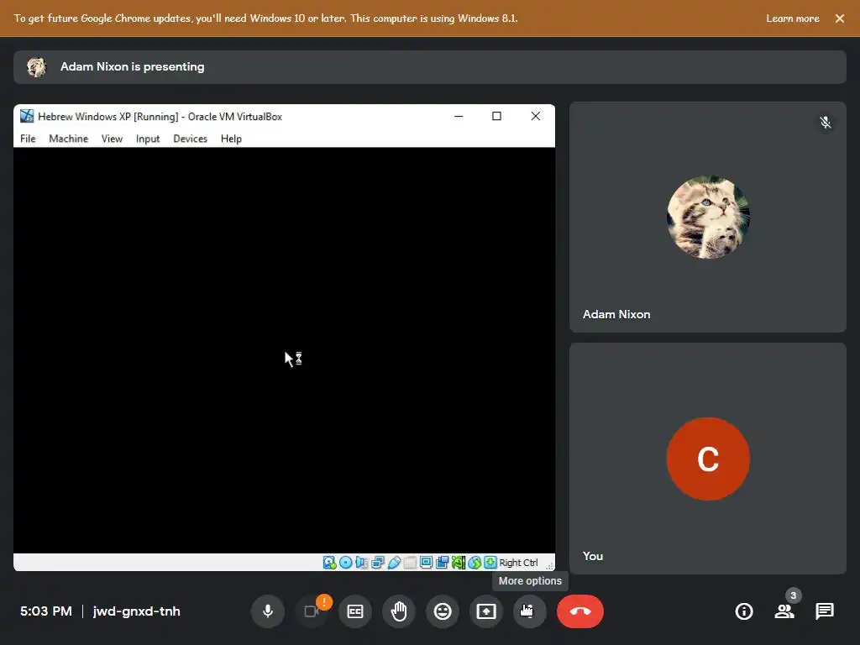Open the File menu in VirtualBox

click(28, 139)
